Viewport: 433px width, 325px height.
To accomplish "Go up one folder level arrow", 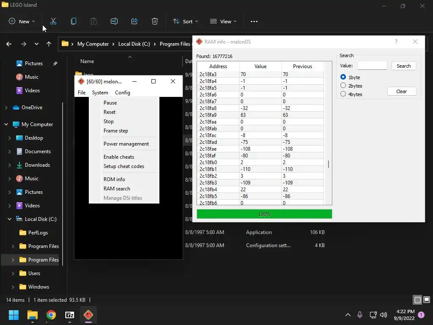I will click(49, 44).
